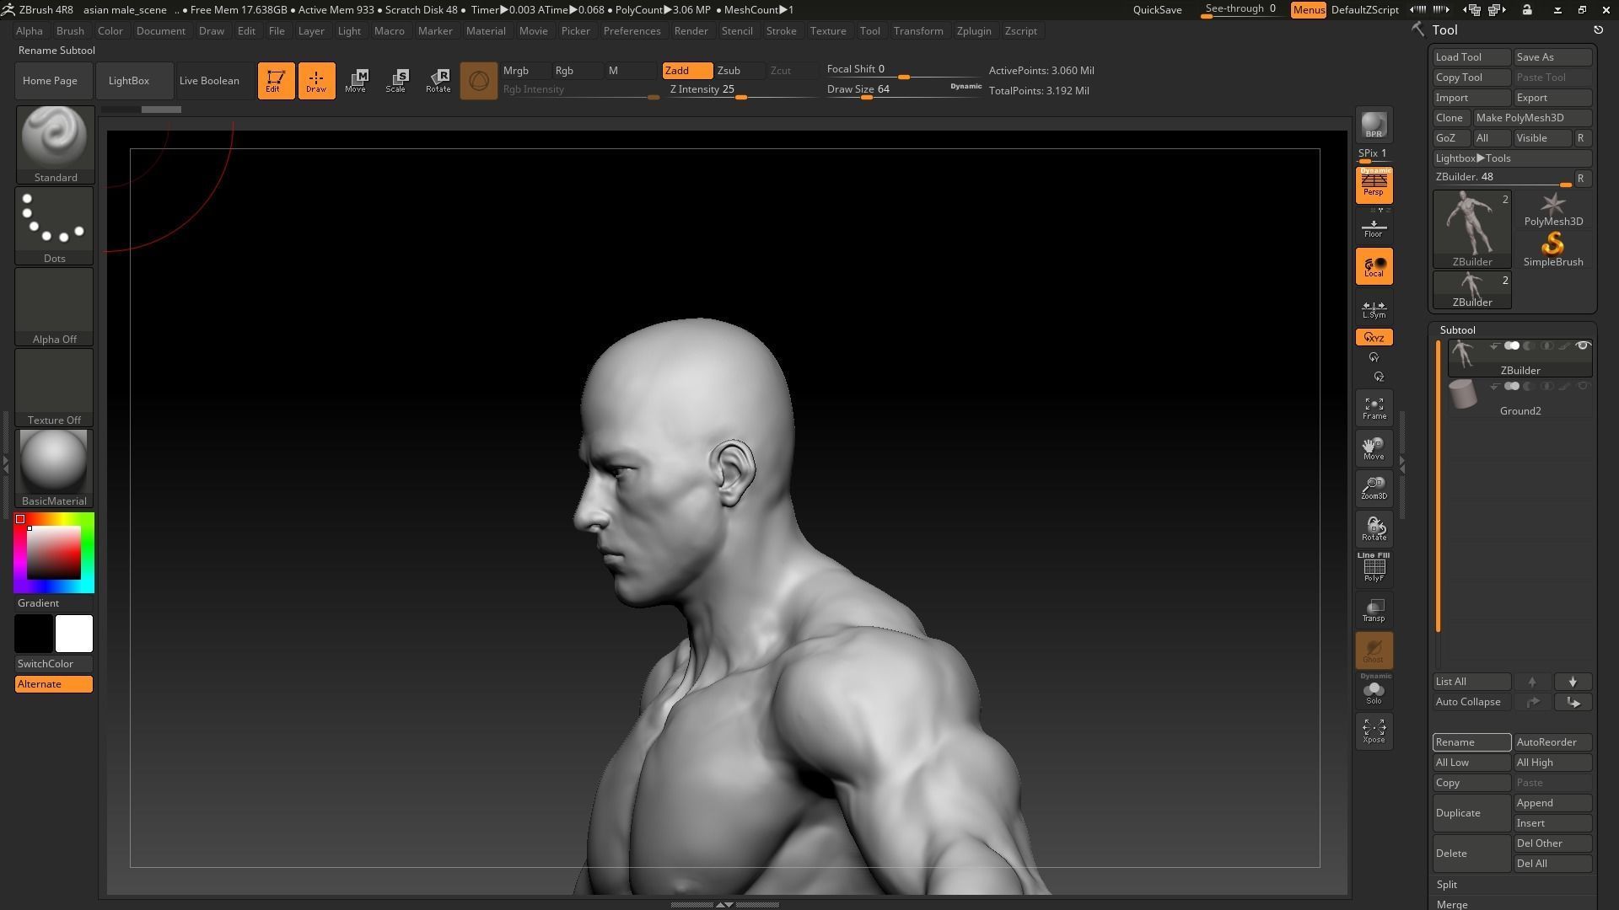The image size is (1619, 910).
Task: Expand the Merge subpalette
Action: [1452, 905]
